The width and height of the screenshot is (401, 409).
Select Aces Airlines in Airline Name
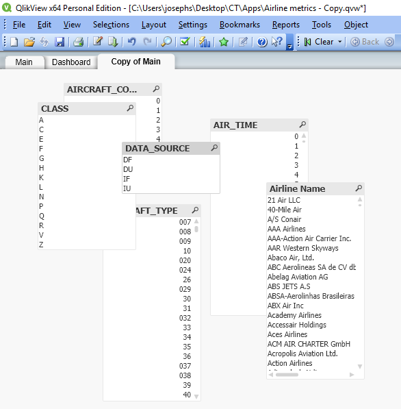(x=312, y=334)
